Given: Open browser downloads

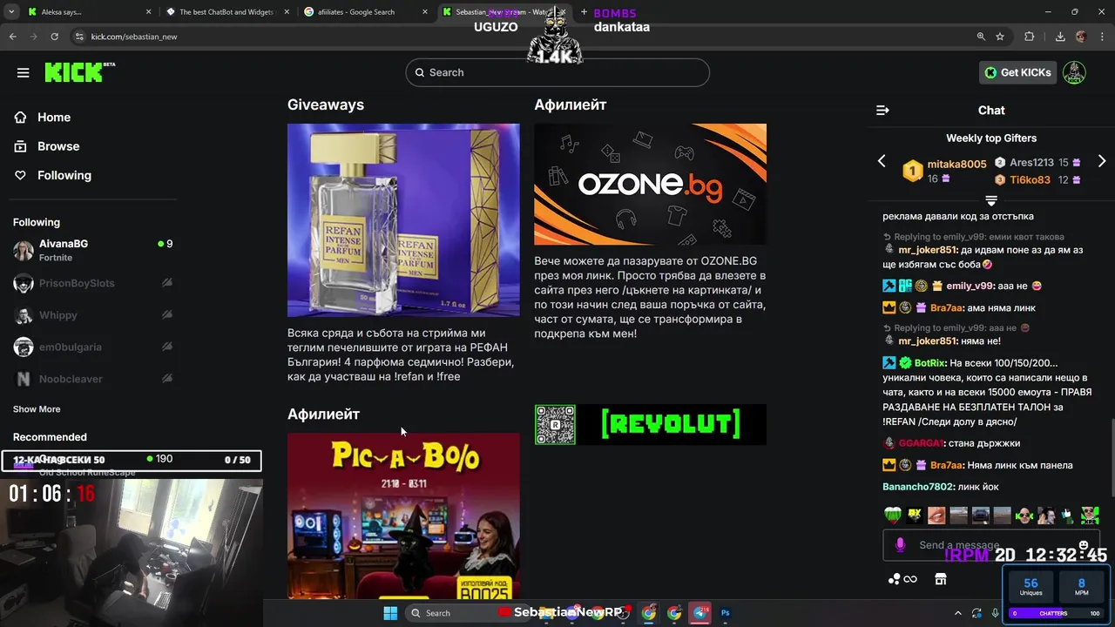Looking at the screenshot, I should coord(1060,37).
